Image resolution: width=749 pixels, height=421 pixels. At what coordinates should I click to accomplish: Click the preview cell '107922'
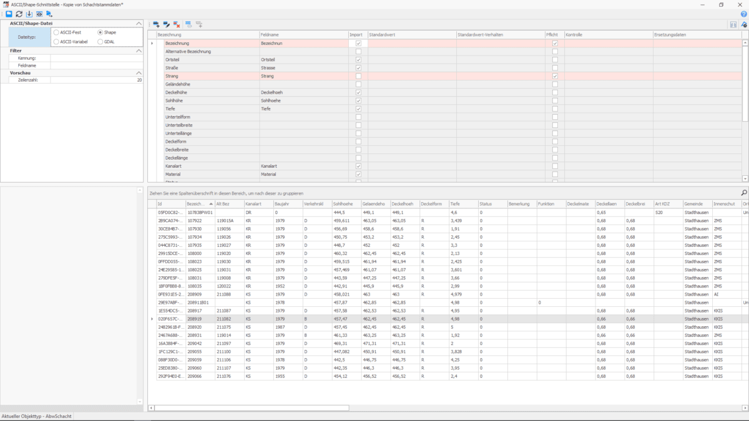tap(200, 220)
